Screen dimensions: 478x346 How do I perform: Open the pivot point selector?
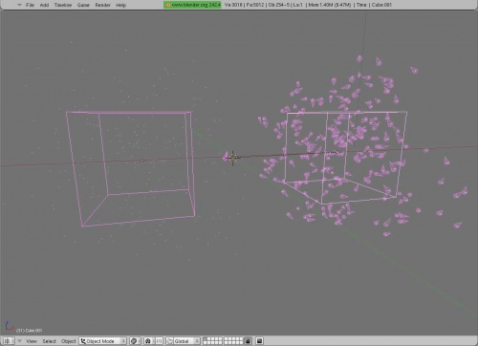148,341
